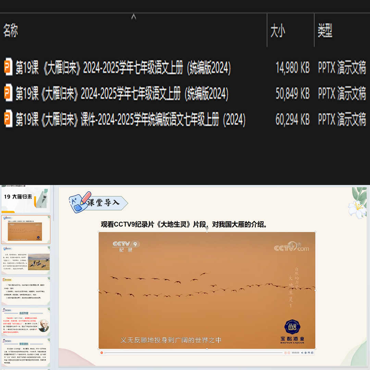The image size is (370, 370).
Task: Click the 14,980 KB size cell
Action: 293,68
